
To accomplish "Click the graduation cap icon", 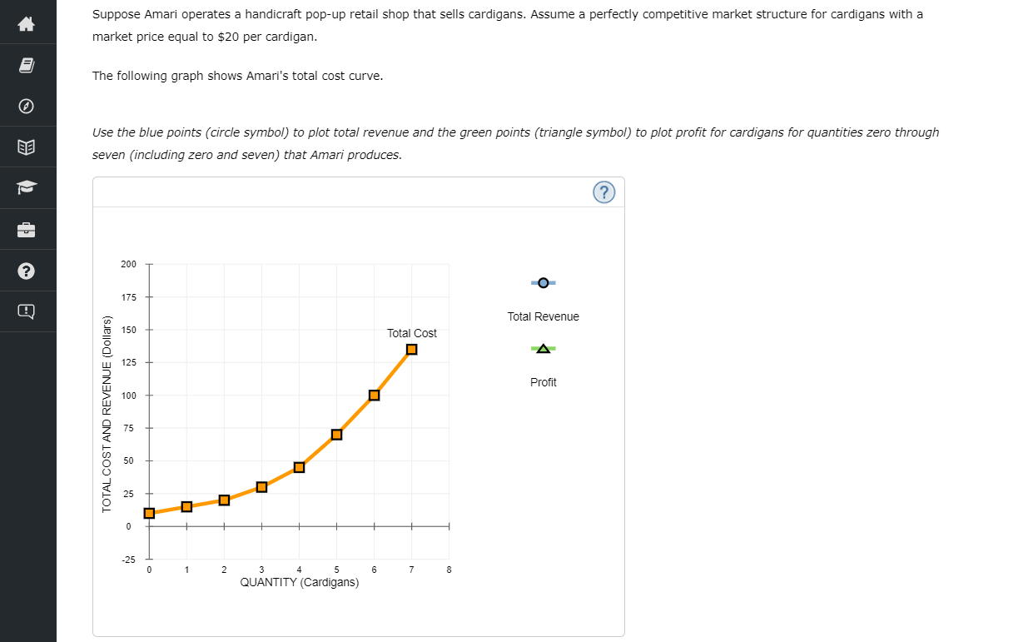I will point(27,188).
